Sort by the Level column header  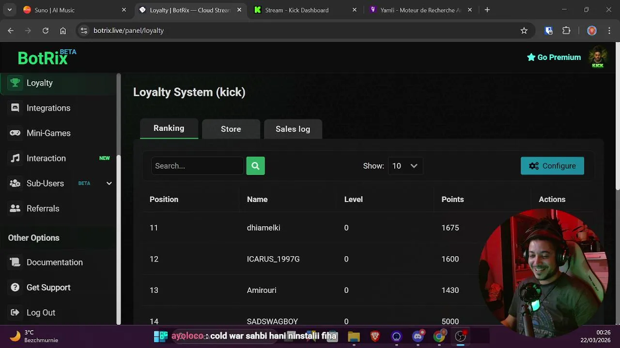353,199
